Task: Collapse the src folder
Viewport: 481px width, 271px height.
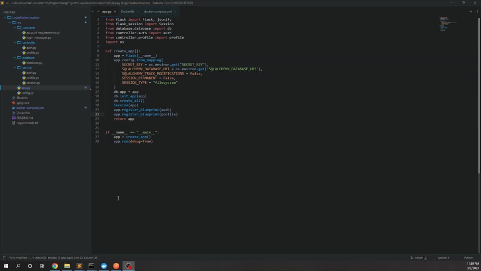Action: (x=10, y=23)
